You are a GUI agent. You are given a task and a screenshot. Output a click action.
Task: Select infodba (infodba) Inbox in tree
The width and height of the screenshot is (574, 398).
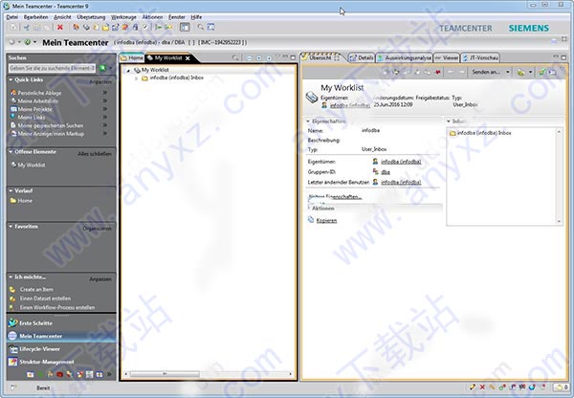(177, 78)
